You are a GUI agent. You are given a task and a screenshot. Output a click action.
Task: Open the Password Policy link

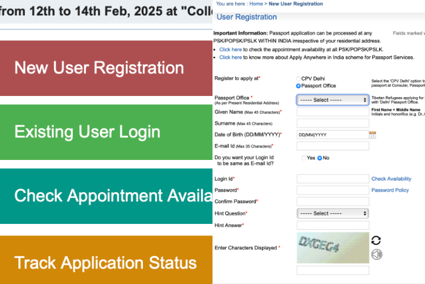[x=390, y=190]
